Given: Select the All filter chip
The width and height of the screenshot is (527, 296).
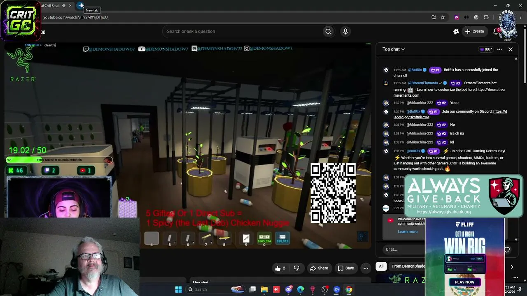Looking at the screenshot, I should tap(381, 266).
